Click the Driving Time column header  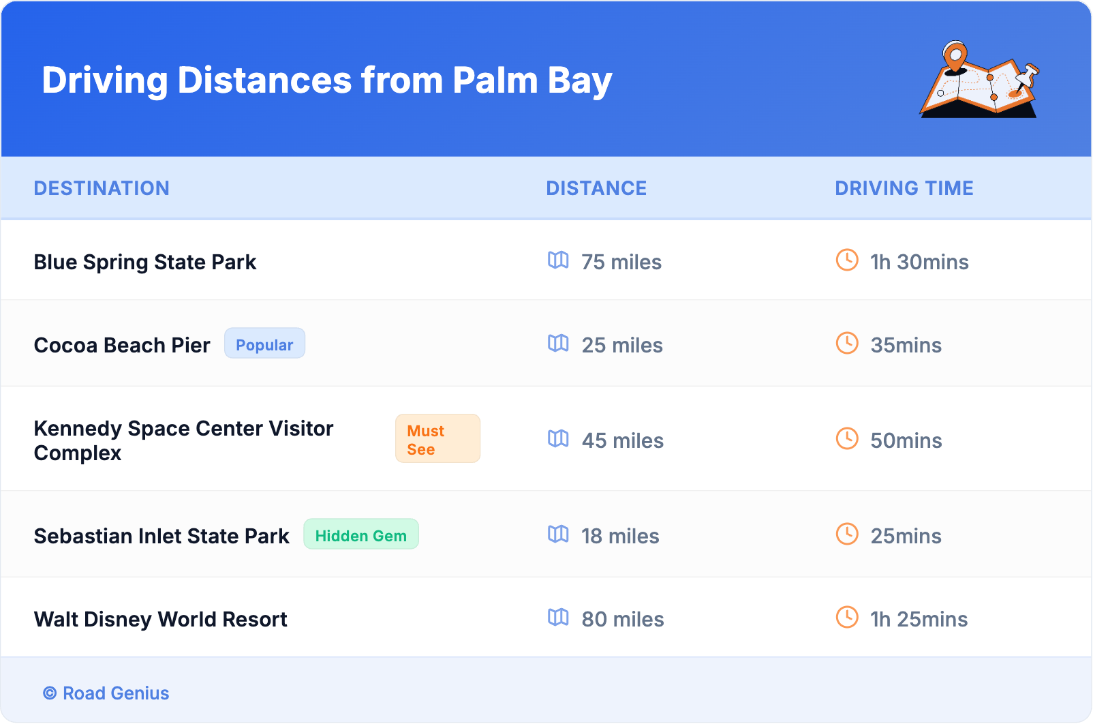tap(904, 188)
